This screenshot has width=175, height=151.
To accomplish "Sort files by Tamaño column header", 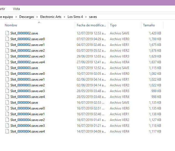I will (x=149, y=25).
